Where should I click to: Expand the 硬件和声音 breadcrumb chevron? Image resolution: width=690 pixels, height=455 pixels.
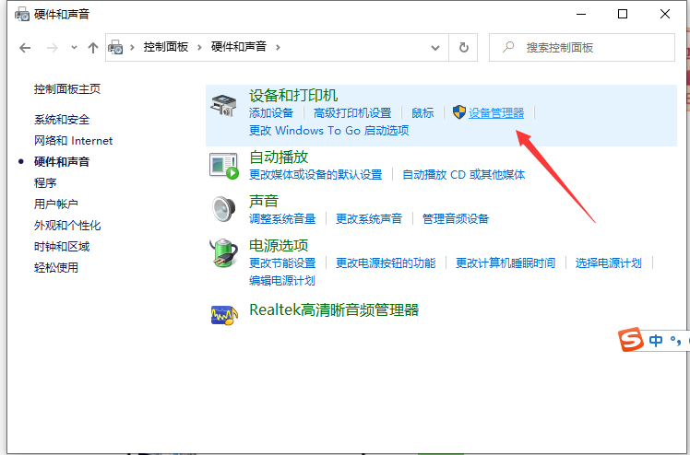(278, 47)
